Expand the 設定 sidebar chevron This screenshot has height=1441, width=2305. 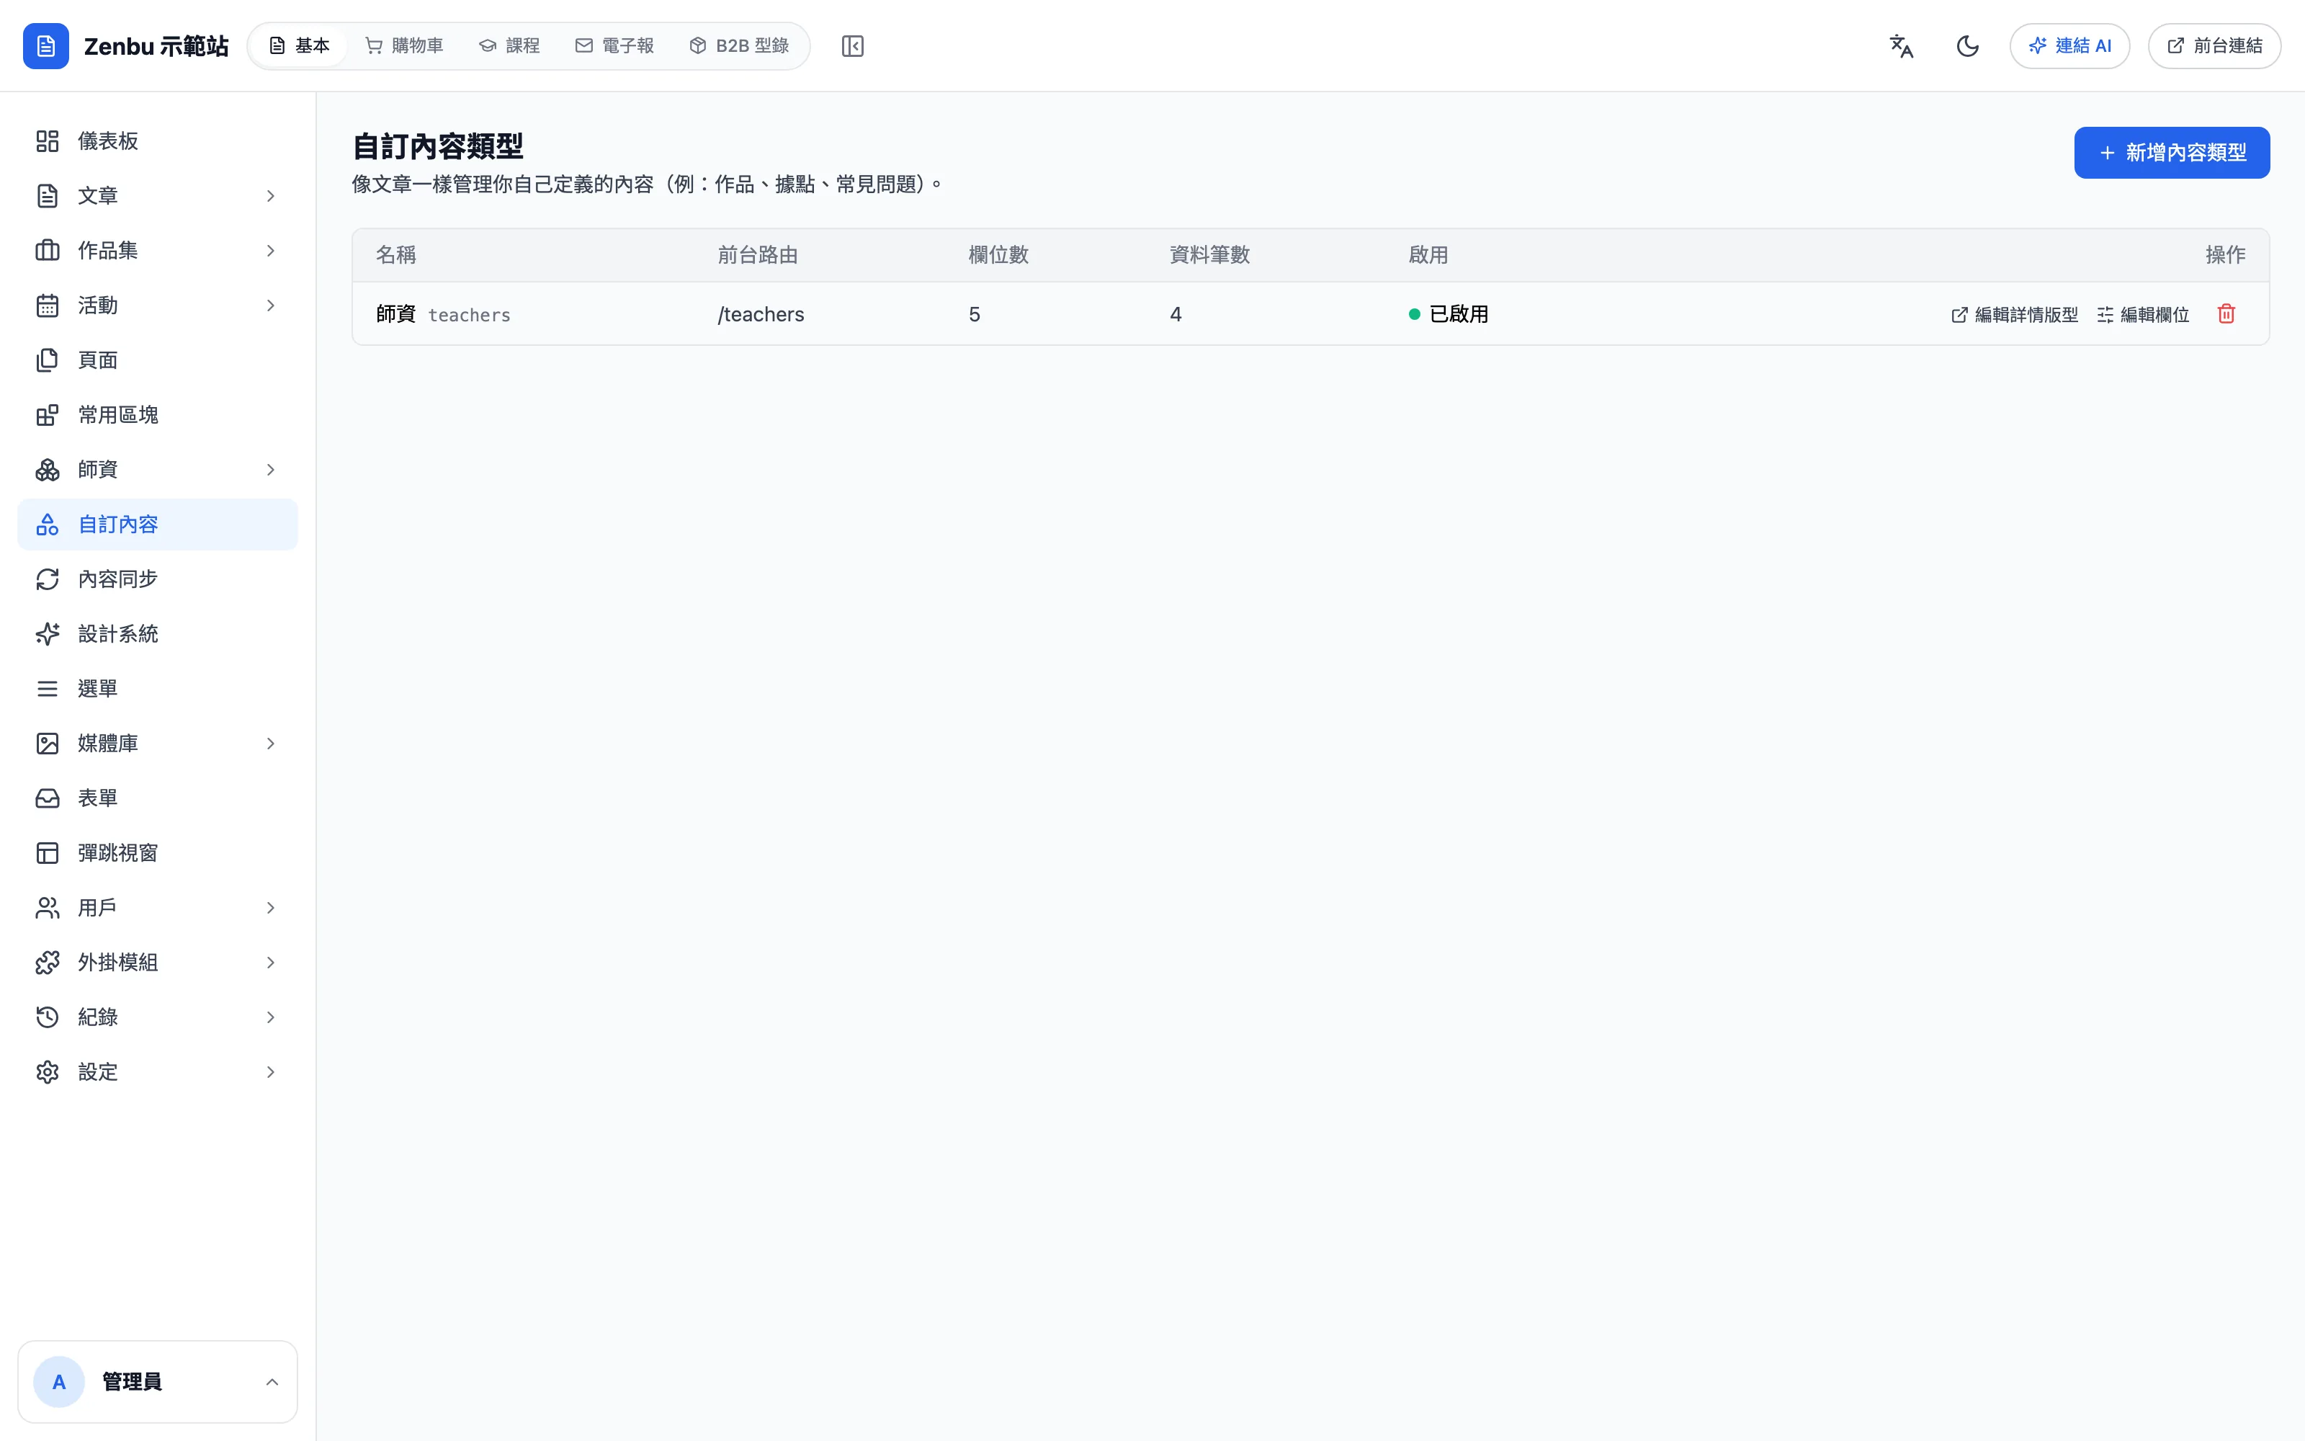(x=271, y=1072)
